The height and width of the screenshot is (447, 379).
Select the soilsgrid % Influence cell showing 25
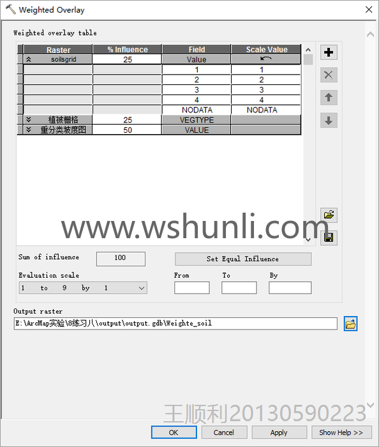[127, 59]
